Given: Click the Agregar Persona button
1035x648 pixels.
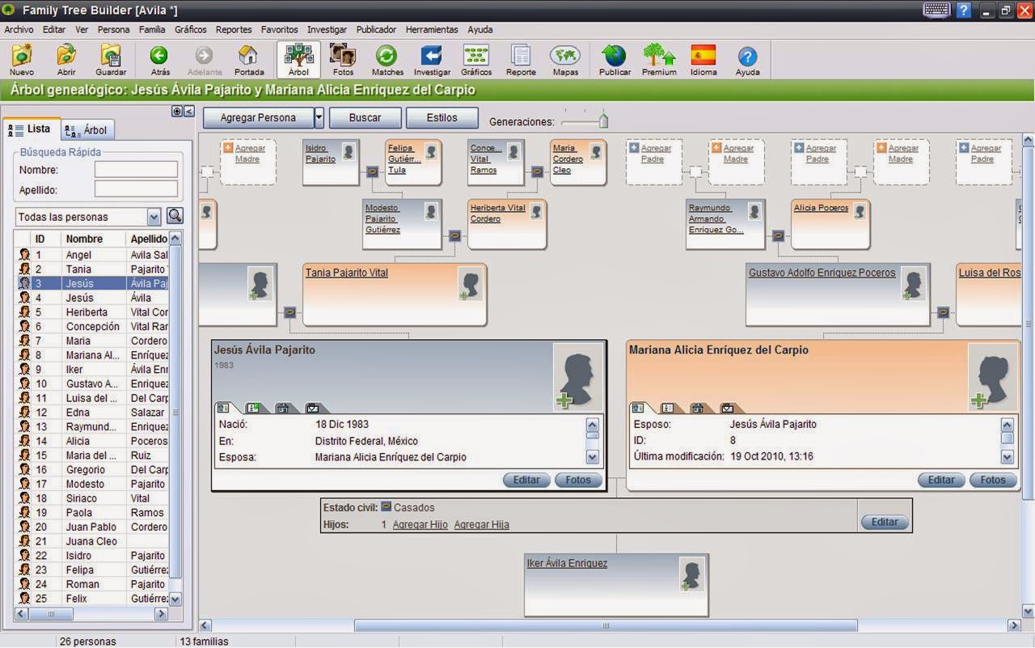Looking at the screenshot, I should tap(258, 117).
